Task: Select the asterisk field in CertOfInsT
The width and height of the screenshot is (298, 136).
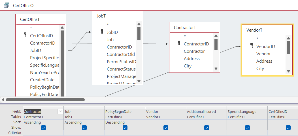Action: (31, 28)
